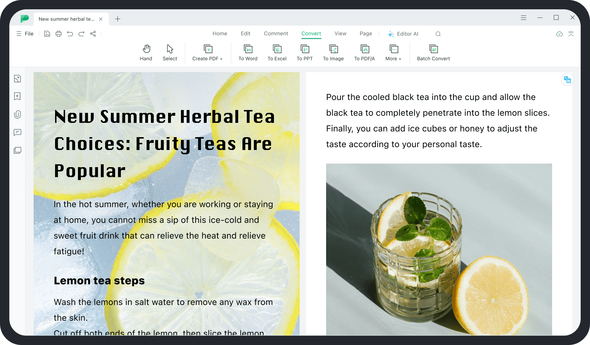Convert the document To Image
This screenshot has height=345, width=590.
333,52
